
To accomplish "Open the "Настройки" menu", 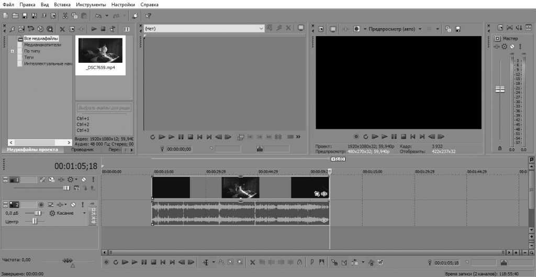I will pos(123,5).
